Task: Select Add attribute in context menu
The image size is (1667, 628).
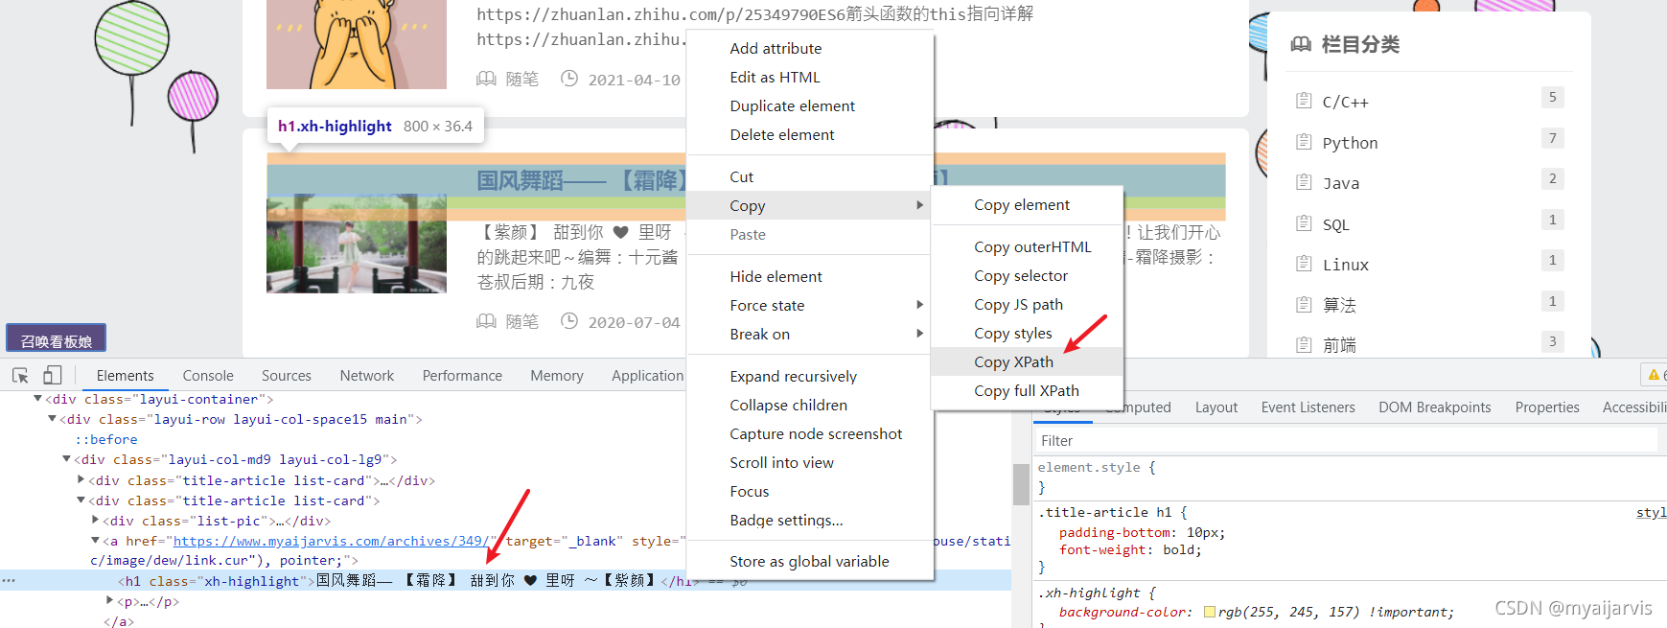Action: (x=810, y=48)
